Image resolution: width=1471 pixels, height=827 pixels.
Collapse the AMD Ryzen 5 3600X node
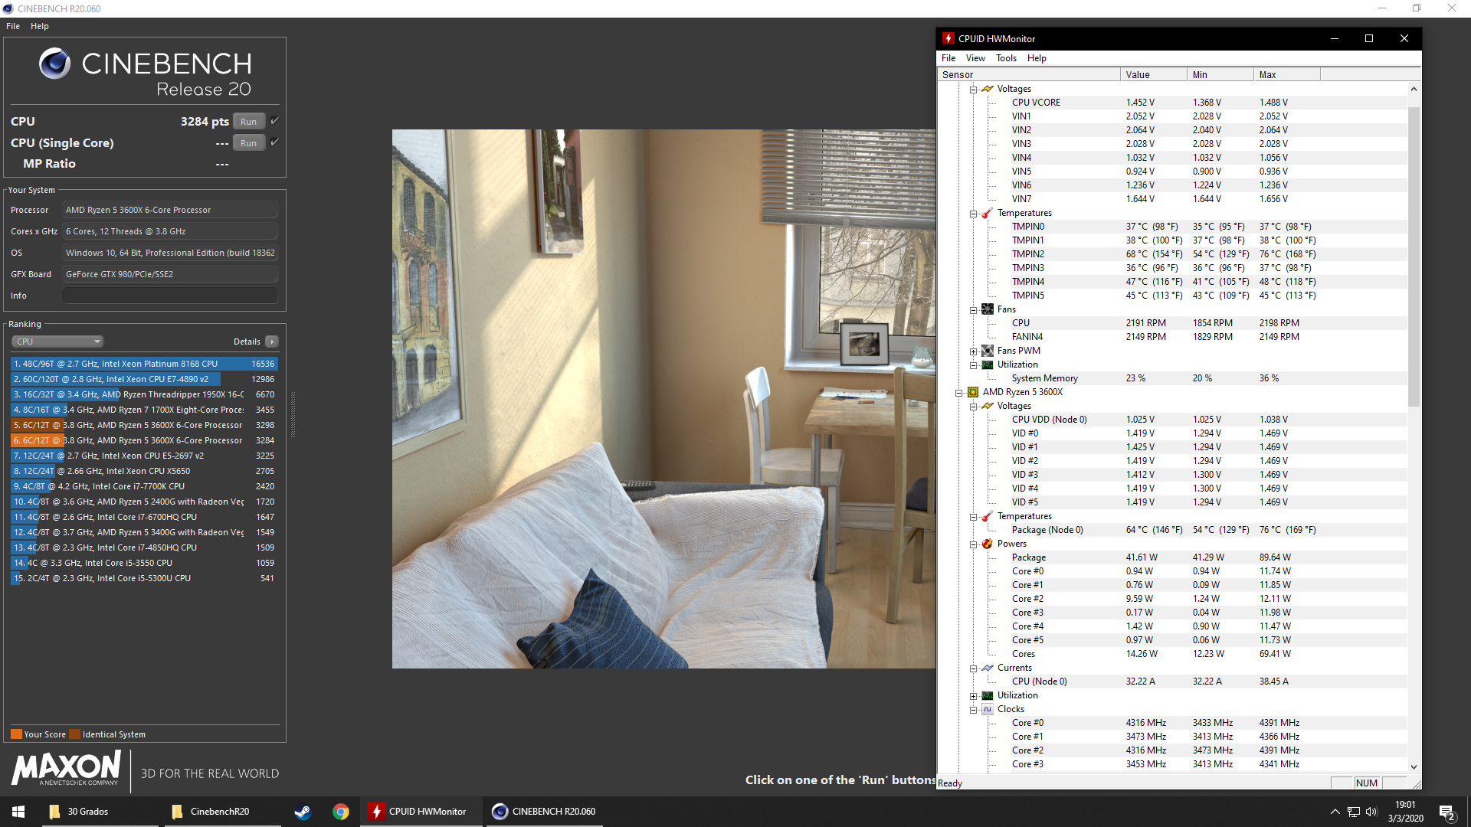point(959,393)
